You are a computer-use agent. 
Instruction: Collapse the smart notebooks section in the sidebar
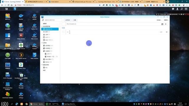click(x=42, y=65)
